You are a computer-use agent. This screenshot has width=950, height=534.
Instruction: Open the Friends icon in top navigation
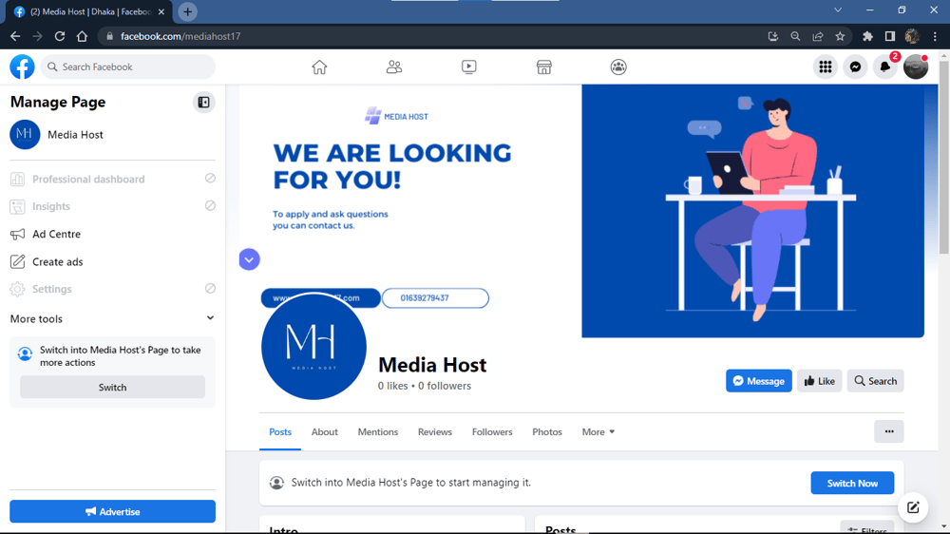(x=394, y=67)
